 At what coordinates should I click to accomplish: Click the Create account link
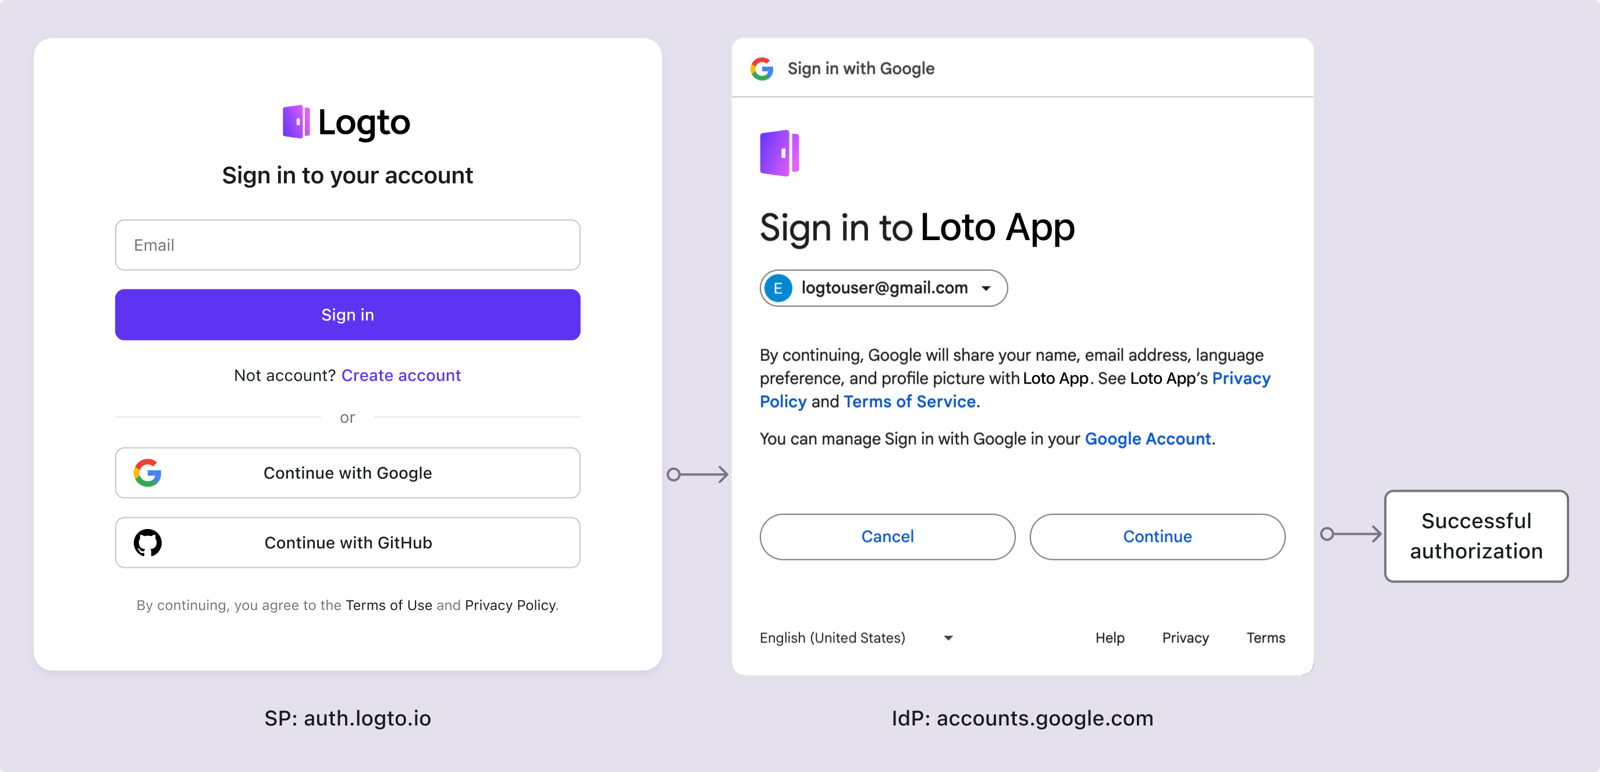(x=403, y=374)
